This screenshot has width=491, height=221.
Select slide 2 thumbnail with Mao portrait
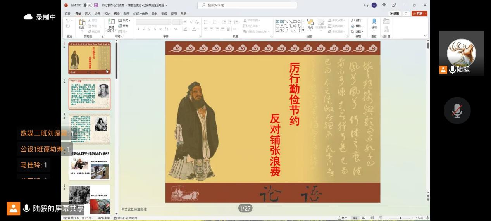[x=90, y=94]
